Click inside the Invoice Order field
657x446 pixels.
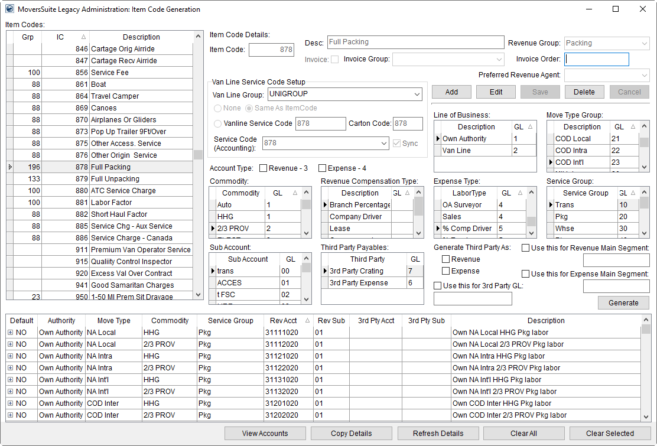[596, 59]
